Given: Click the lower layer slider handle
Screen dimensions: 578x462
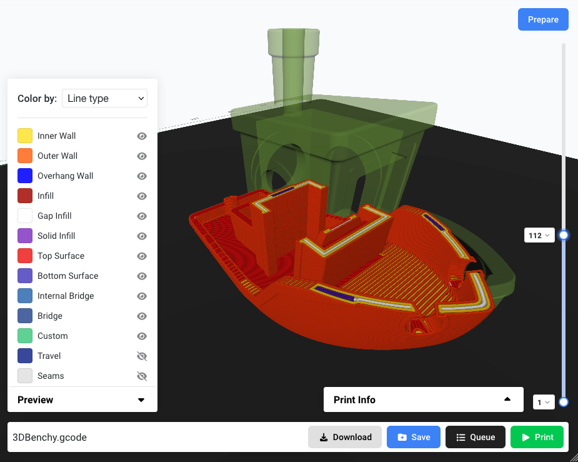Looking at the screenshot, I should pos(564,402).
